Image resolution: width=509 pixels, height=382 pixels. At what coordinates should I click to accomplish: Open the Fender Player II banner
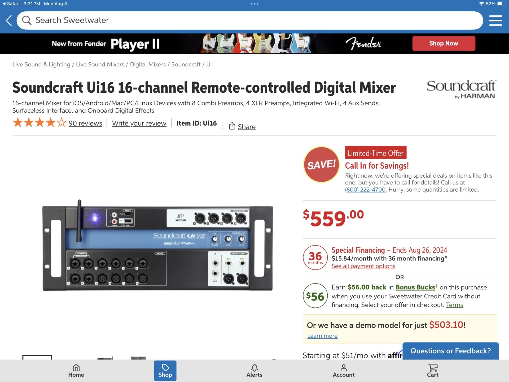point(254,44)
